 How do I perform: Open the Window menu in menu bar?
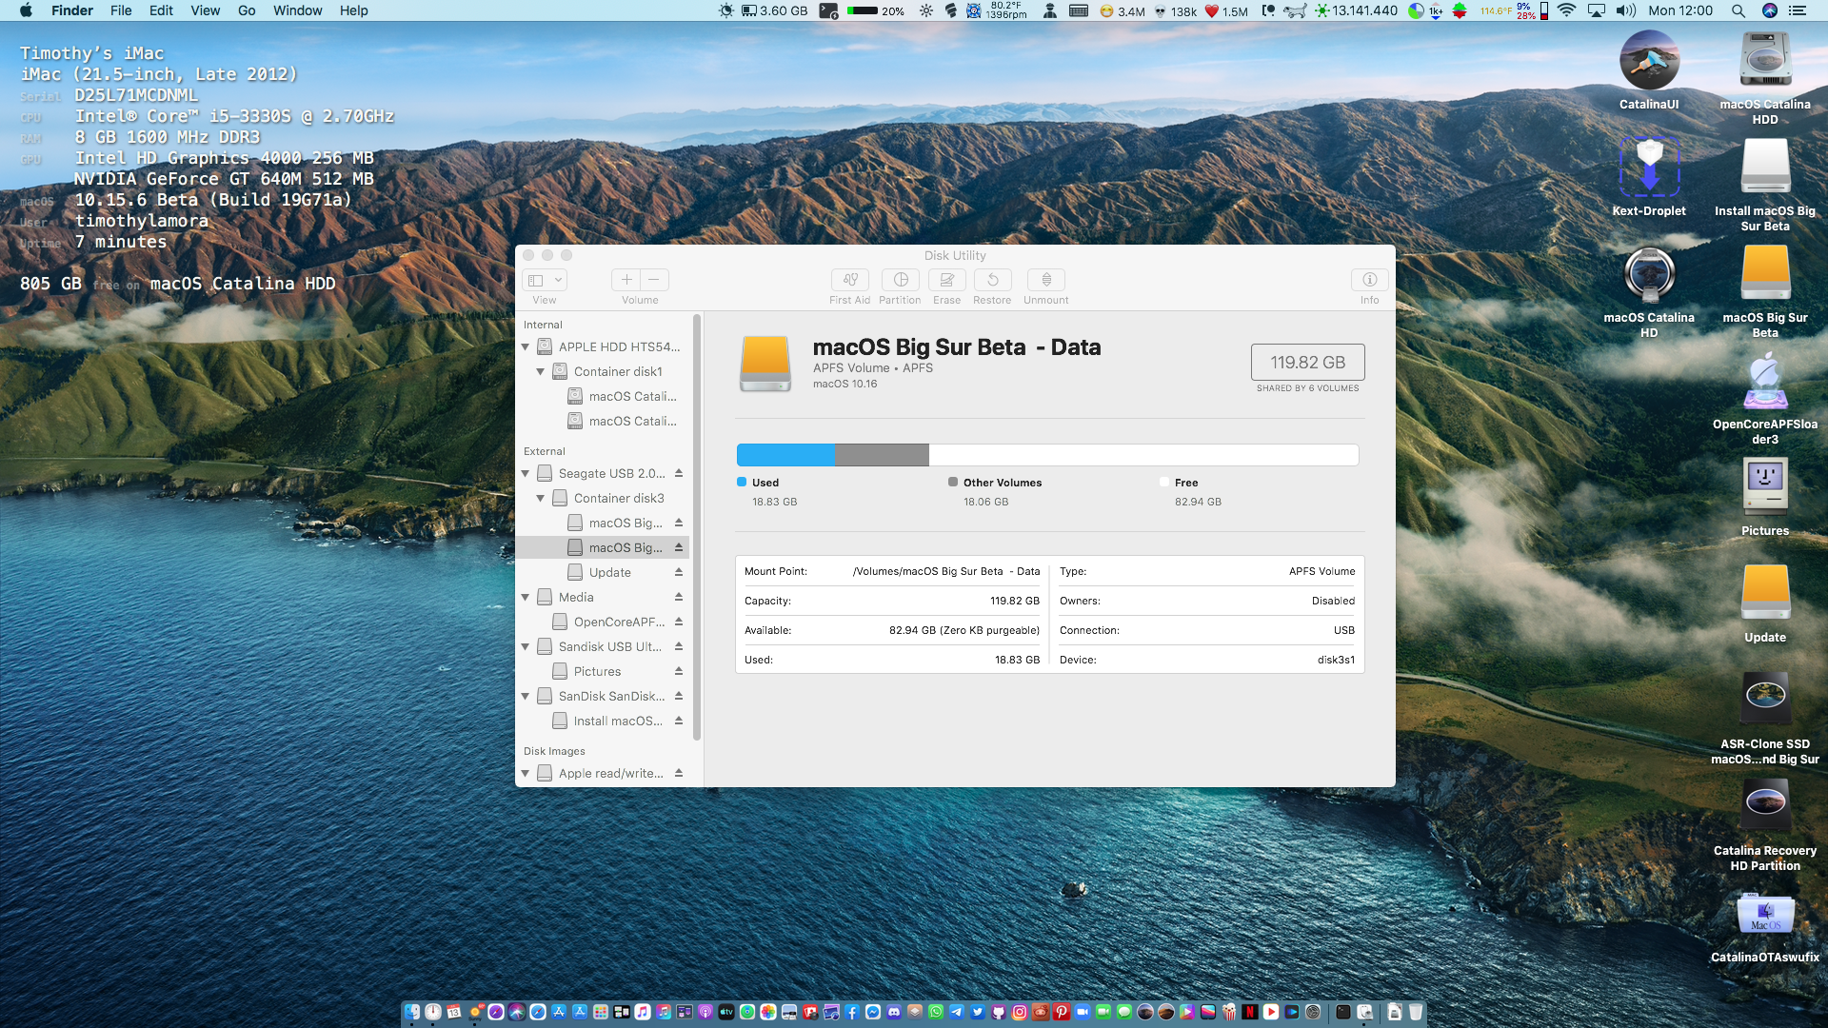tap(297, 10)
